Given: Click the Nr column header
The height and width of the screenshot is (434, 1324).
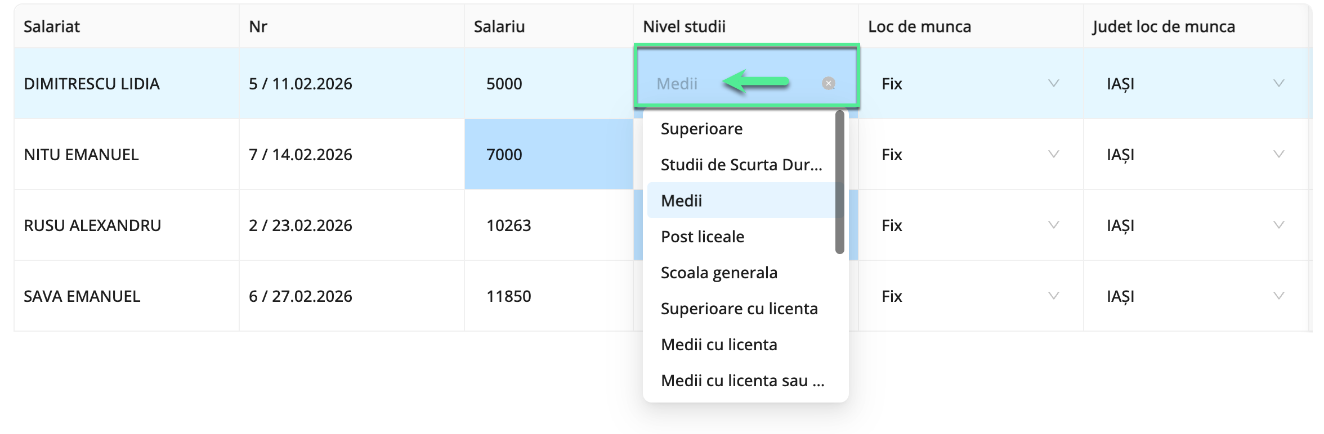Looking at the screenshot, I should click(x=352, y=26).
